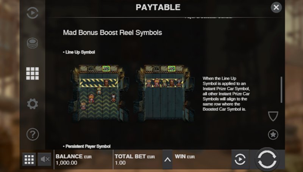The height and width of the screenshot is (172, 303).
Task: Expand the total bet chevron selector
Action: click(x=167, y=159)
